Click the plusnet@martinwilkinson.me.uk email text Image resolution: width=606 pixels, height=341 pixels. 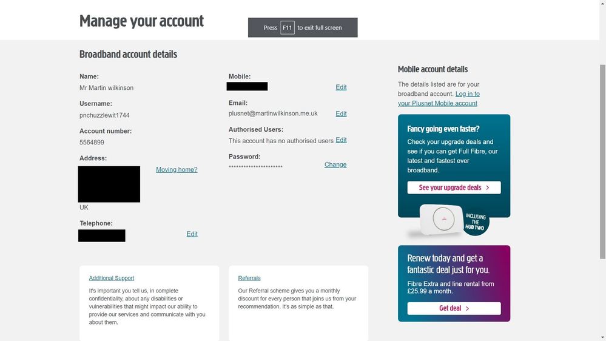click(273, 113)
